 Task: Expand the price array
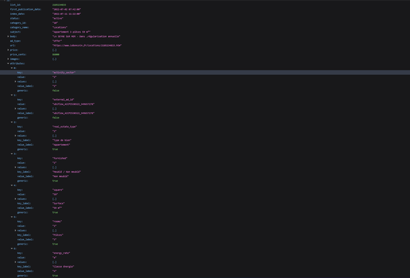8,50
